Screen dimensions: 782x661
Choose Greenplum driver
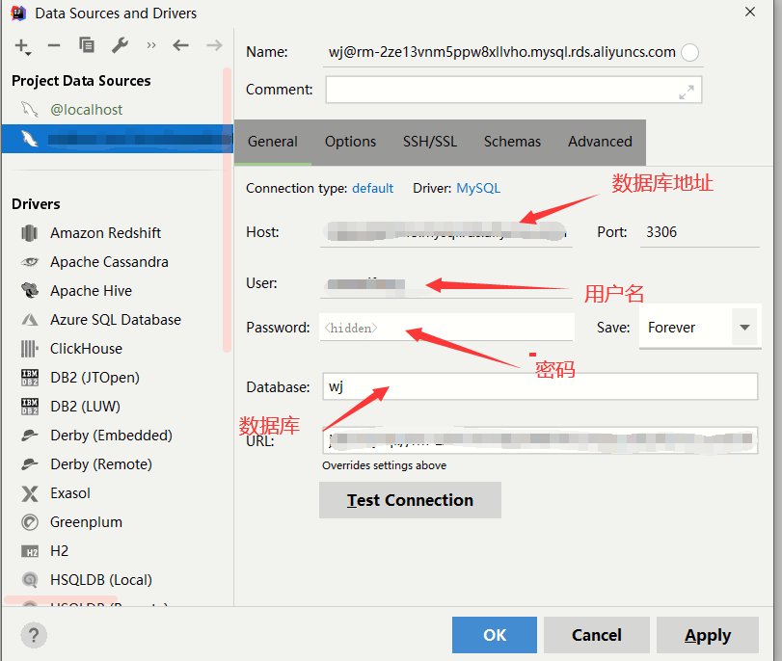pyautogui.click(x=86, y=522)
